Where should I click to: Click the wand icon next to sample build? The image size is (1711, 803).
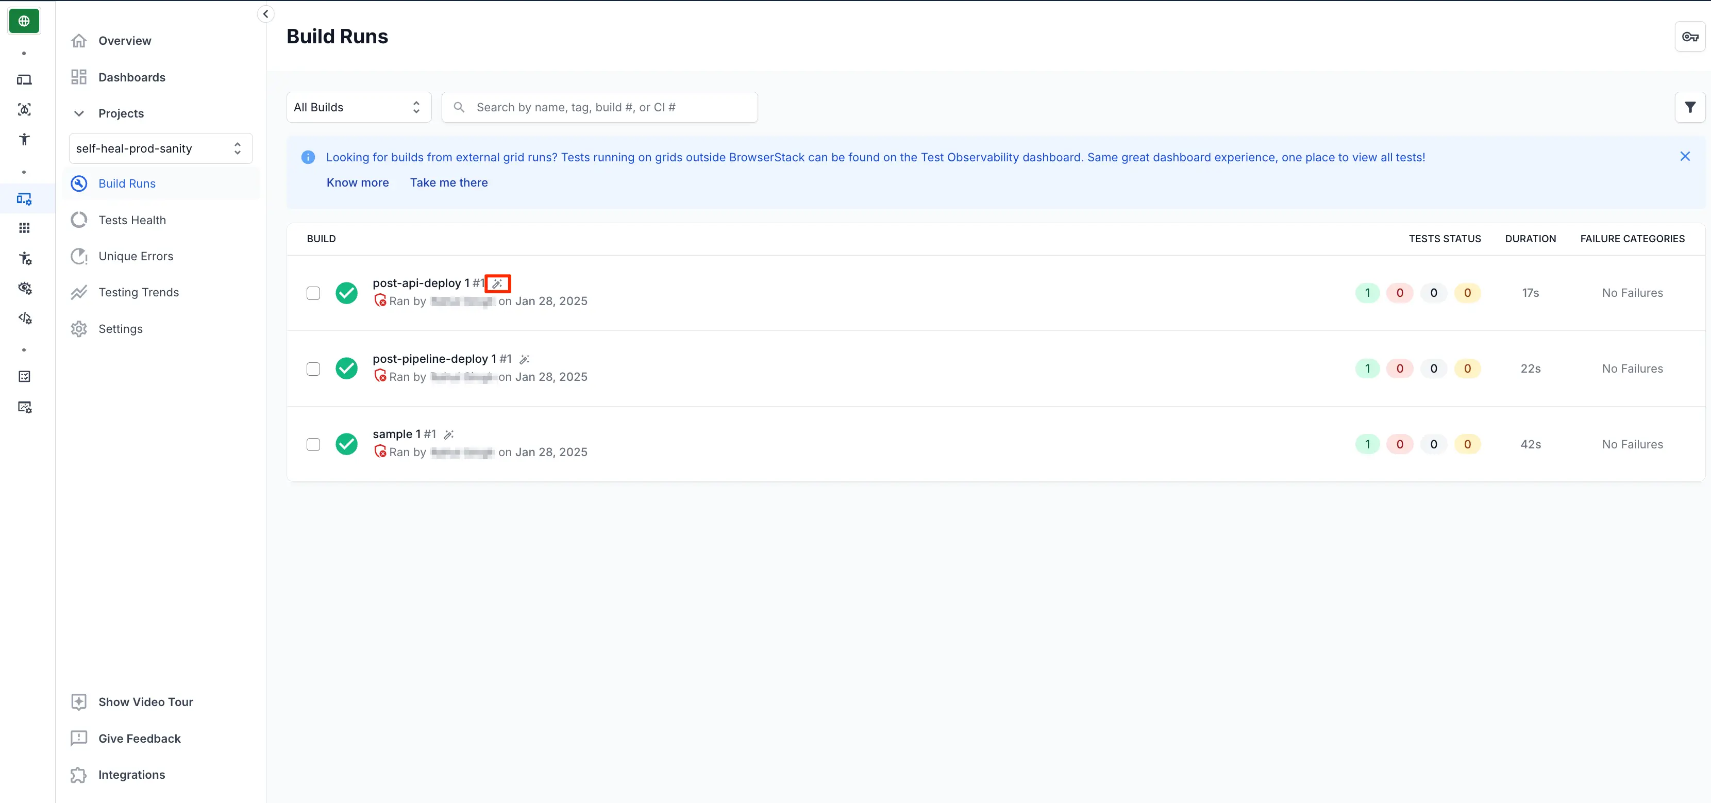pyautogui.click(x=449, y=434)
